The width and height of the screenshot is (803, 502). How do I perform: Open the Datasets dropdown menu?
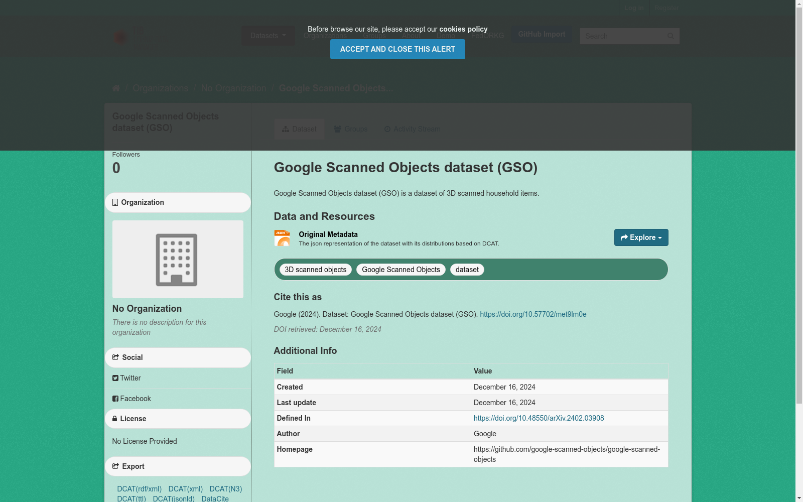[268, 36]
